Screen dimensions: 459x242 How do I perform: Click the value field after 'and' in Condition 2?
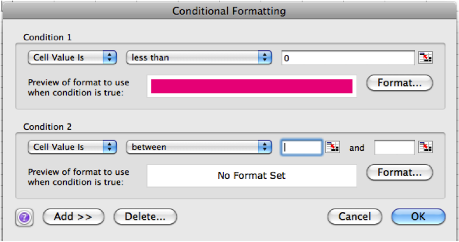click(395, 147)
